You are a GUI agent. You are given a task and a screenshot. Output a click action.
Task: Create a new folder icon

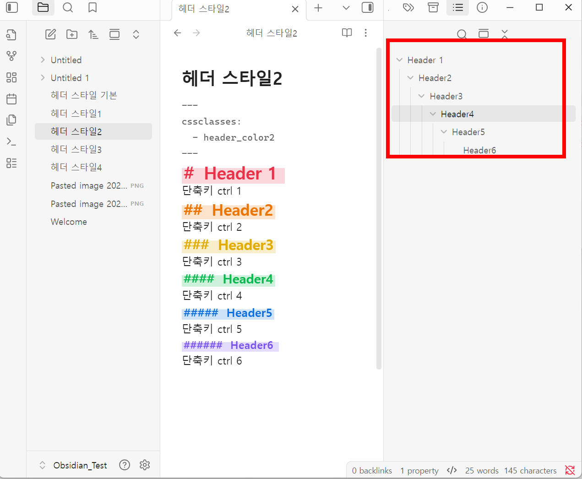click(72, 34)
